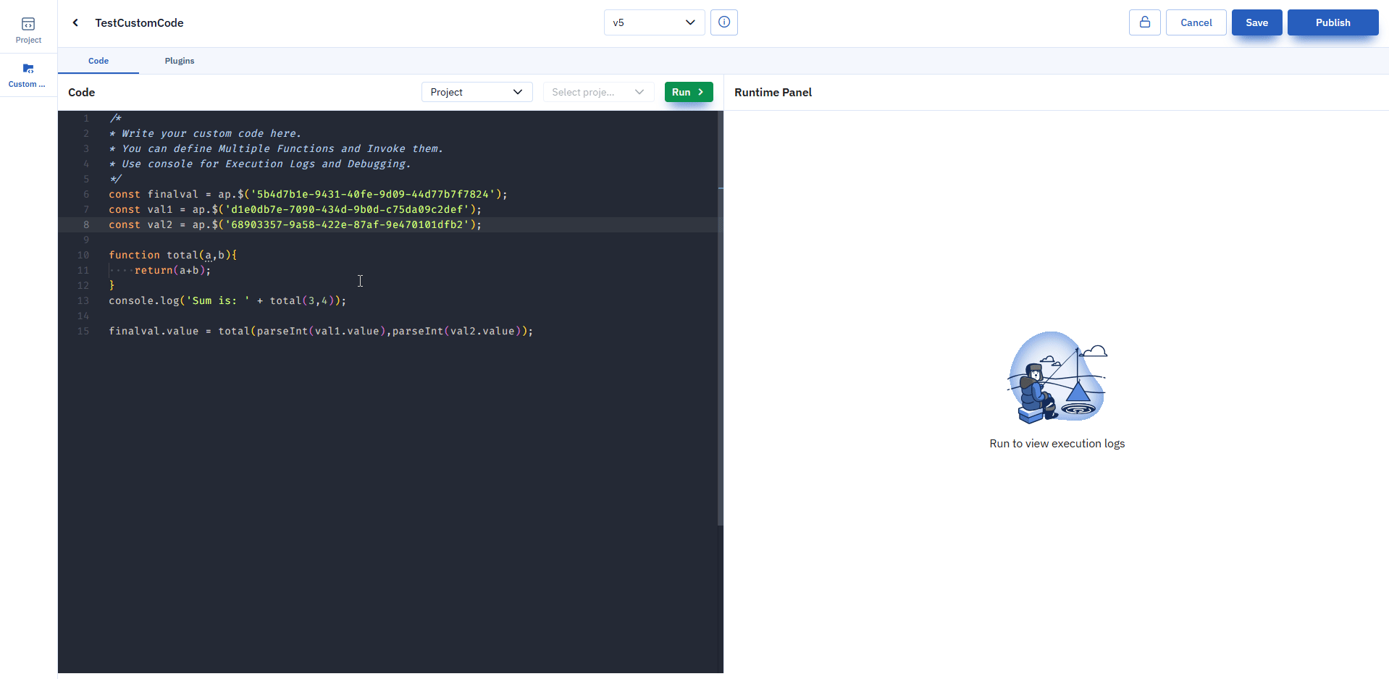The height and width of the screenshot is (679, 1389).
Task: Click line 7 const val1 declaration
Action: click(295, 209)
